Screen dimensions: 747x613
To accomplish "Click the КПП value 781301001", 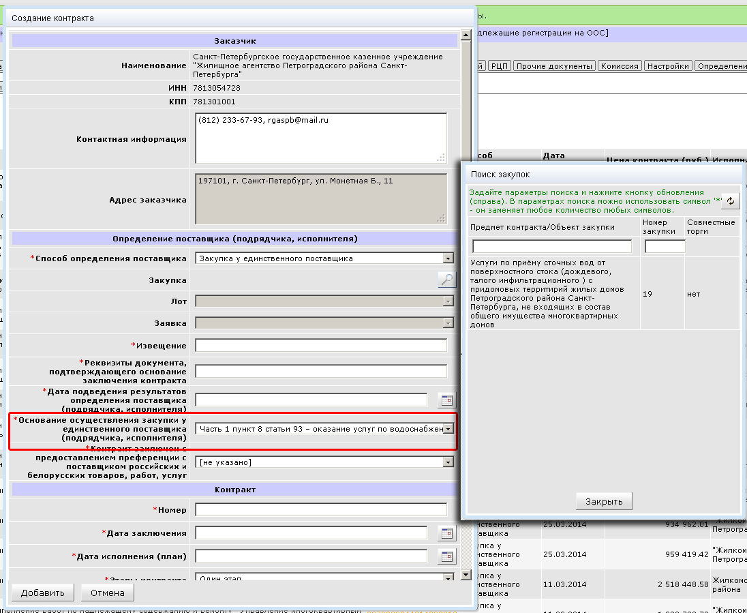I will (x=215, y=102).
